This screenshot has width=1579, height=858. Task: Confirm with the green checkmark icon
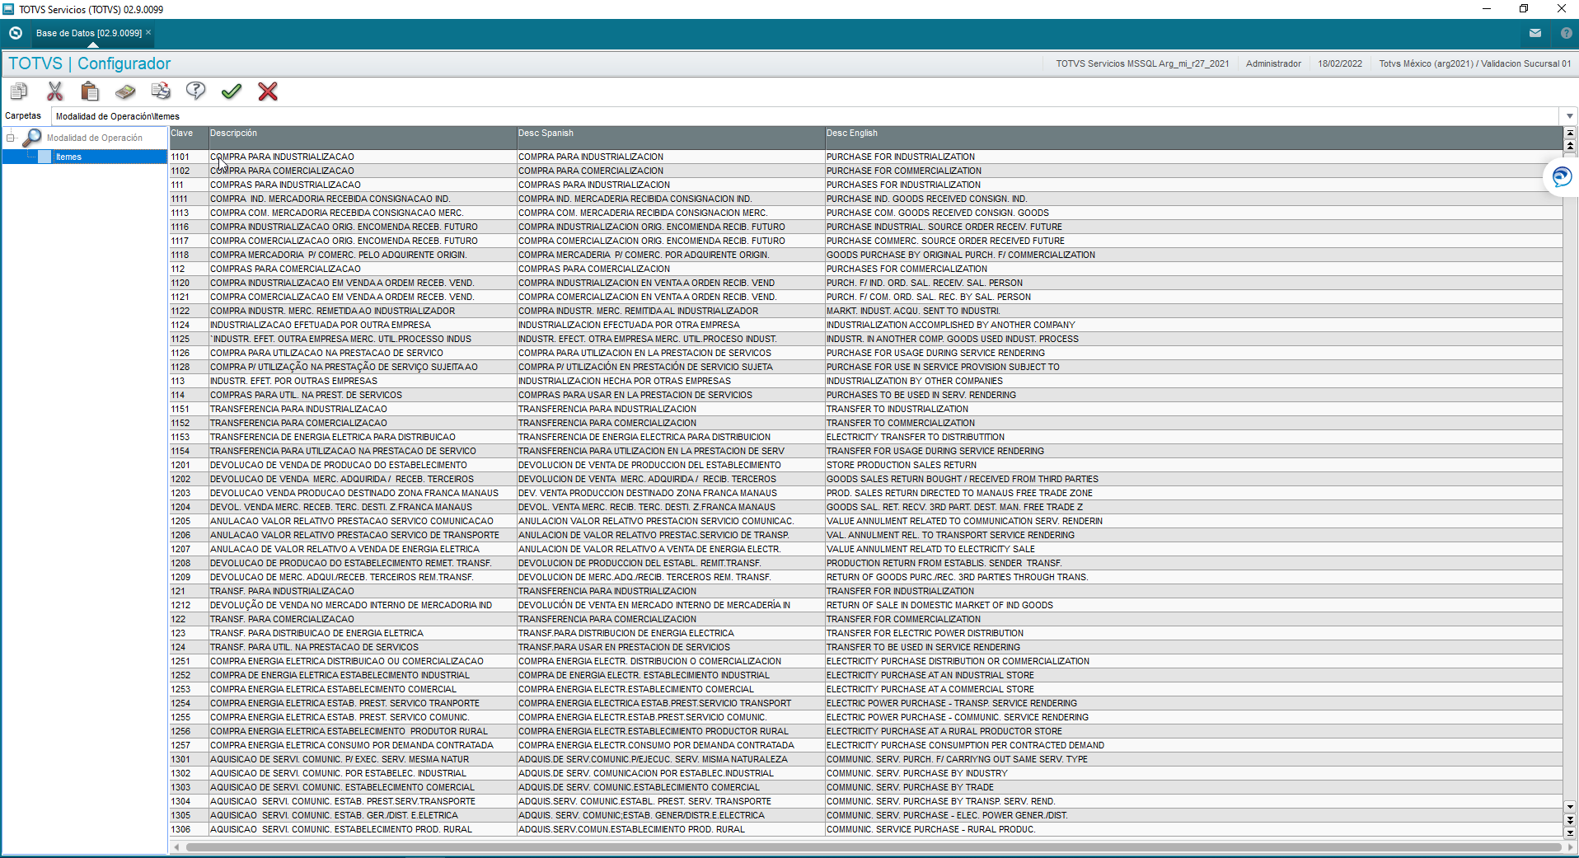click(232, 91)
